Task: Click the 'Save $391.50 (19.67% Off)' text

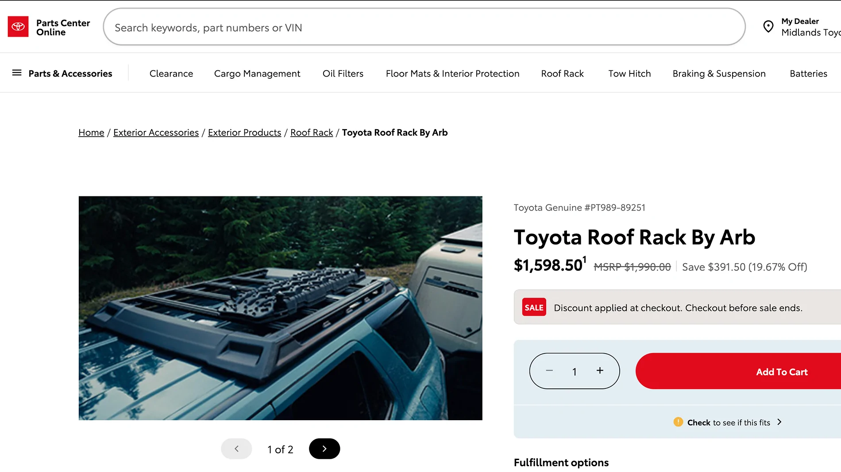Action: coord(745,267)
